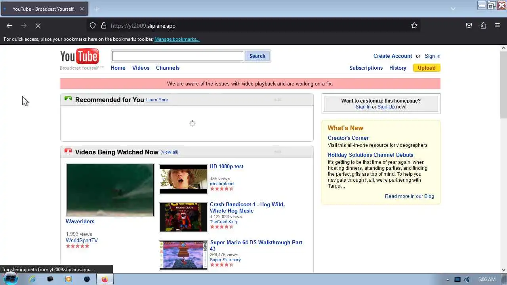Open the Channels tab
This screenshot has width=507, height=285.
point(168,68)
